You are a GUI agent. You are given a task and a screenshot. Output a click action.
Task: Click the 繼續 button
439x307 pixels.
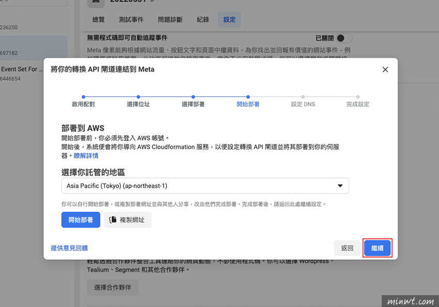(x=377, y=248)
